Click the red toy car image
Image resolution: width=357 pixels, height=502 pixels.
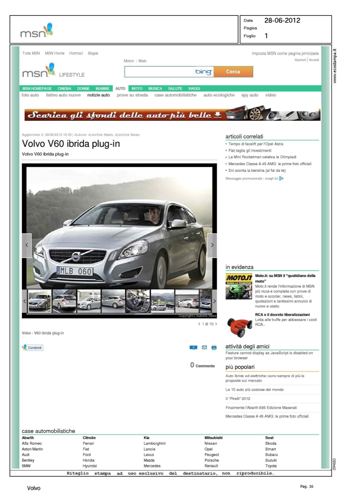tap(239, 327)
